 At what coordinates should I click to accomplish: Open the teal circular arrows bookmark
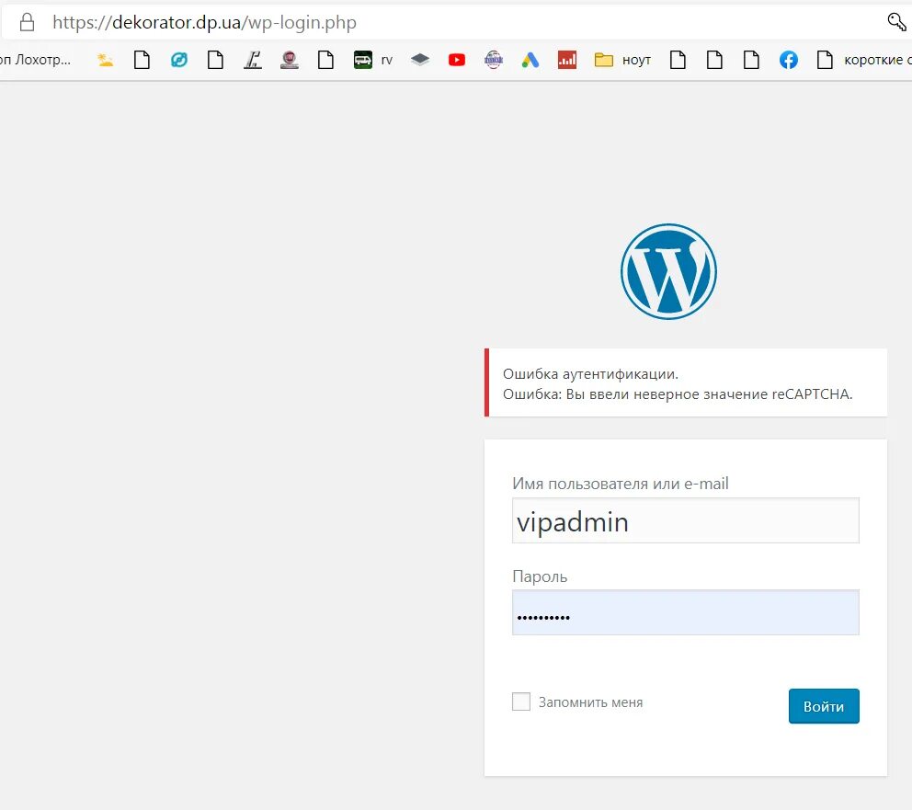[179, 60]
